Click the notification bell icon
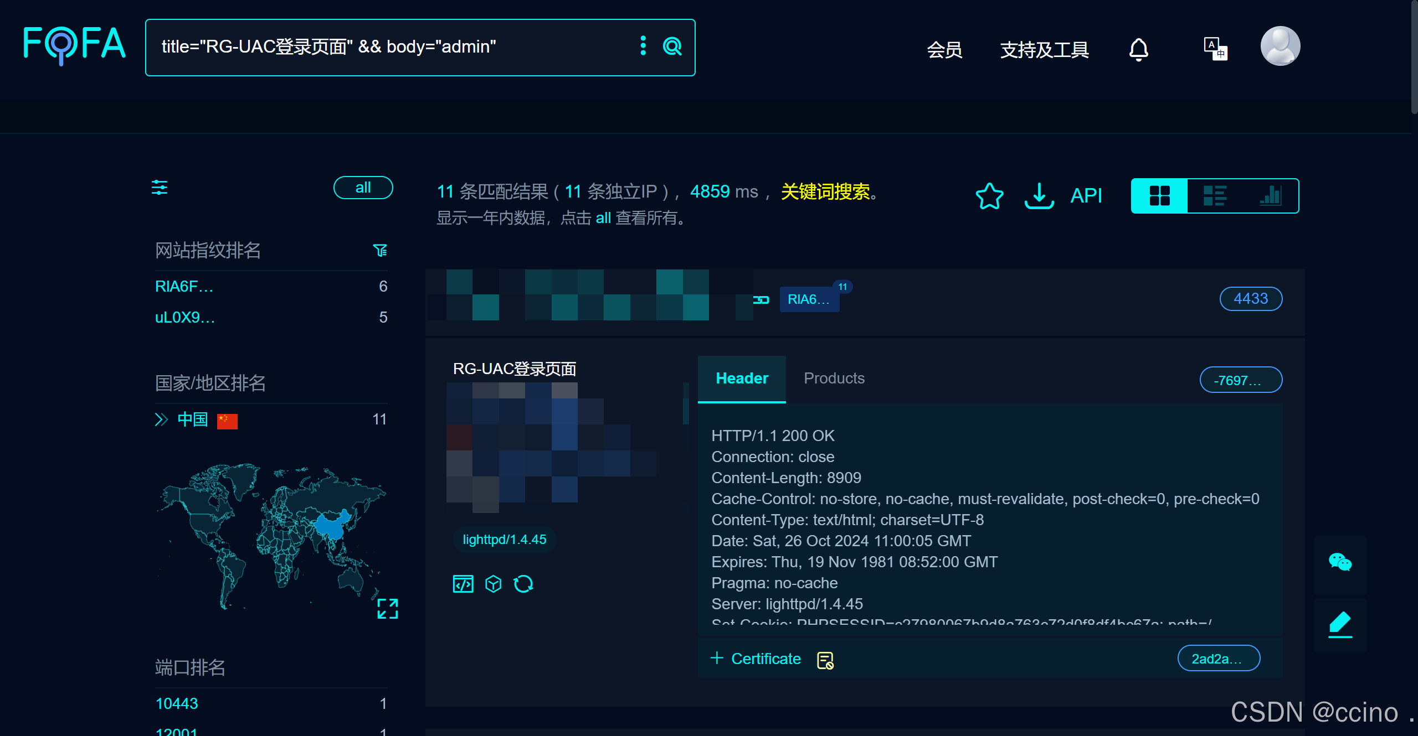1418x736 pixels. [x=1138, y=49]
